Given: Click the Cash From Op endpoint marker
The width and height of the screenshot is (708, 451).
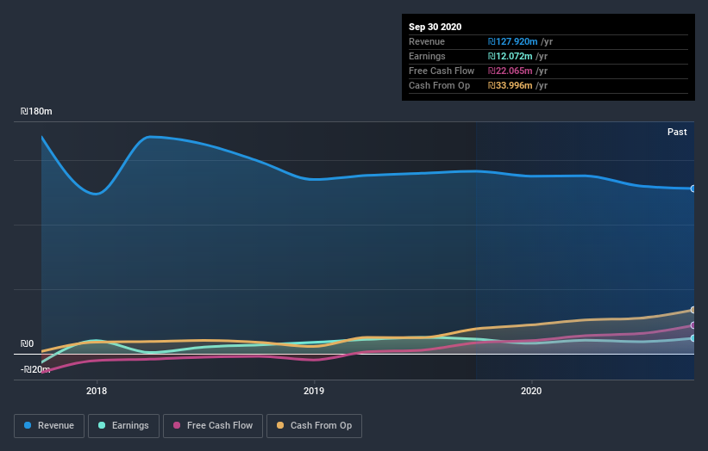Looking at the screenshot, I should point(693,310).
